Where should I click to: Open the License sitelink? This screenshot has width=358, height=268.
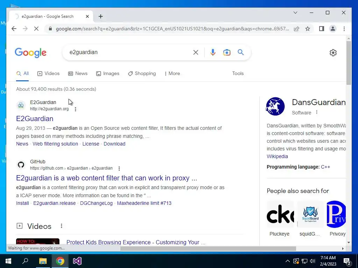(91, 144)
